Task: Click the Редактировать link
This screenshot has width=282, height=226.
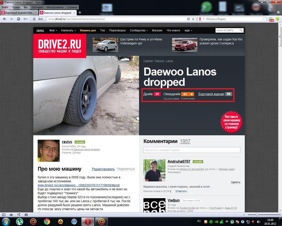Action: click(x=103, y=169)
